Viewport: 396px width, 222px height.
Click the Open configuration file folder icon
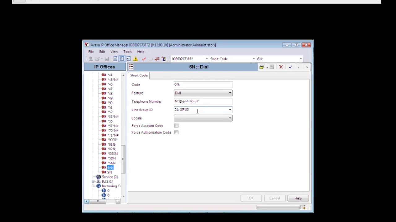tap(97, 59)
